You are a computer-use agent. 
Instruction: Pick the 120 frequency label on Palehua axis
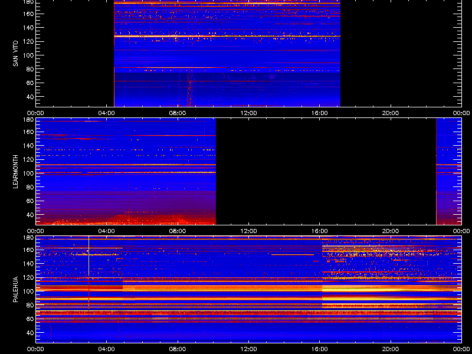pyautogui.click(x=29, y=277)
